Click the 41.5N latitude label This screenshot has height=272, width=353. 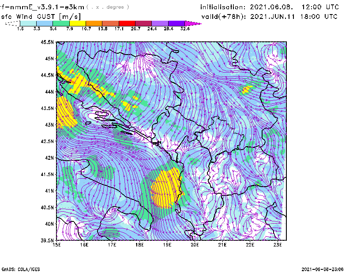(x=47, y=174)
